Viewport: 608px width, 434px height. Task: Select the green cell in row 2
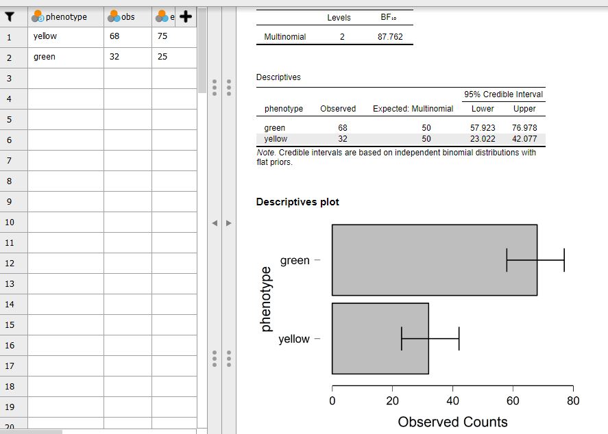pos(66,58)
